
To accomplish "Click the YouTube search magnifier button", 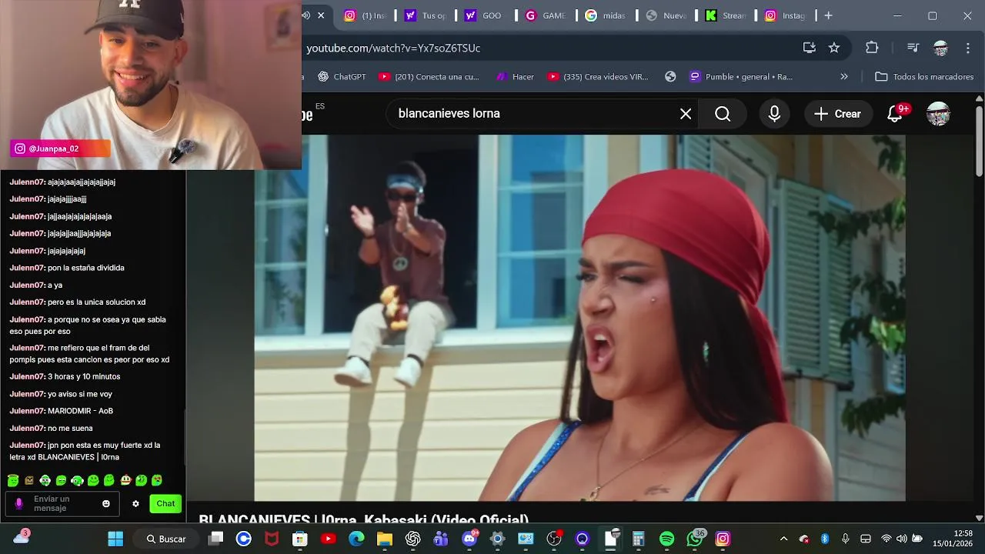I will 723,114.
